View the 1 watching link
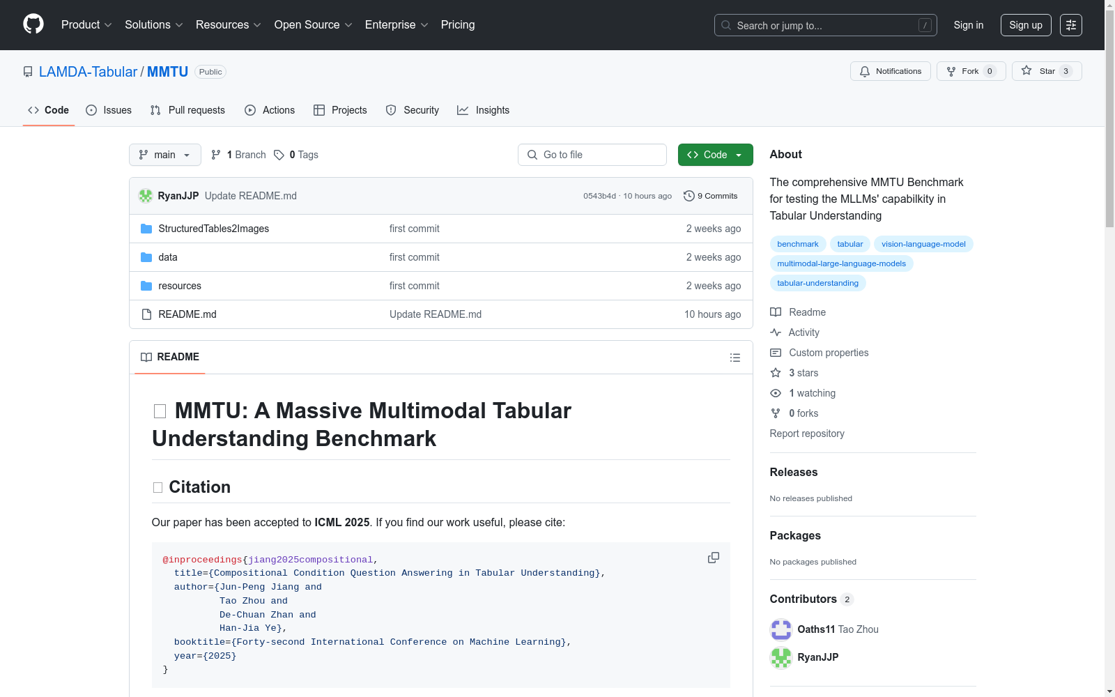The height and width of the screenshot is (697, 1115). click(803, 393)
